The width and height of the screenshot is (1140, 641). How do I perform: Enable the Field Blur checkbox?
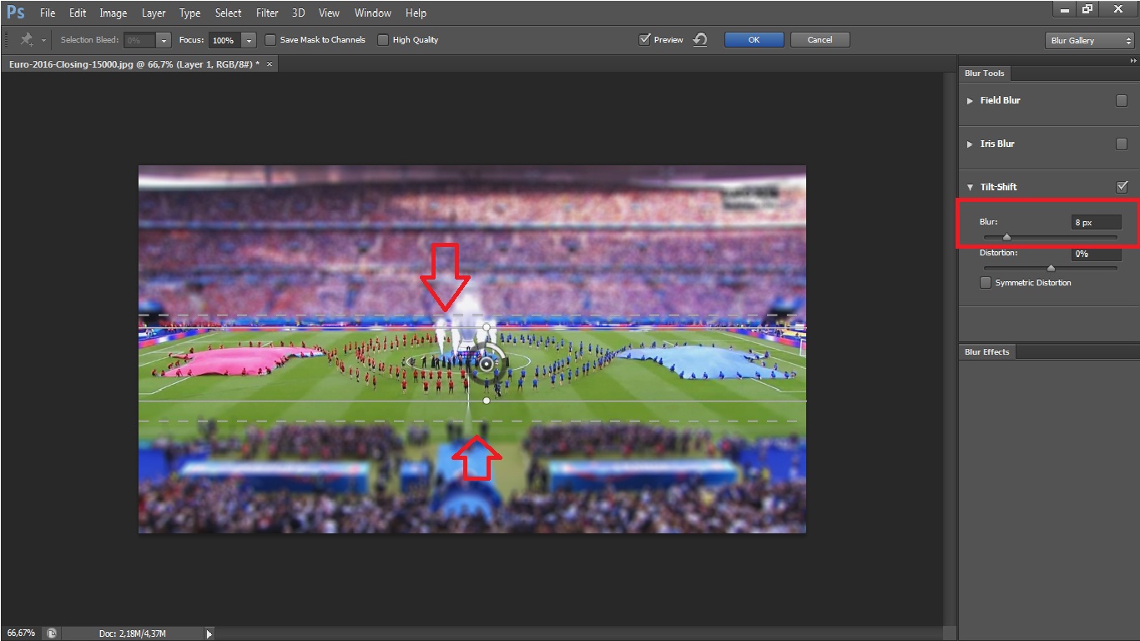click(1122, 100)
